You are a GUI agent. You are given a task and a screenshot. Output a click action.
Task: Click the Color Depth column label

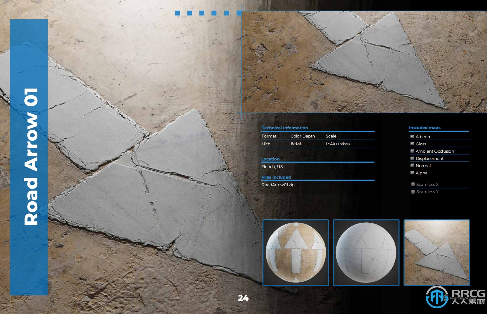click(303, 136)
